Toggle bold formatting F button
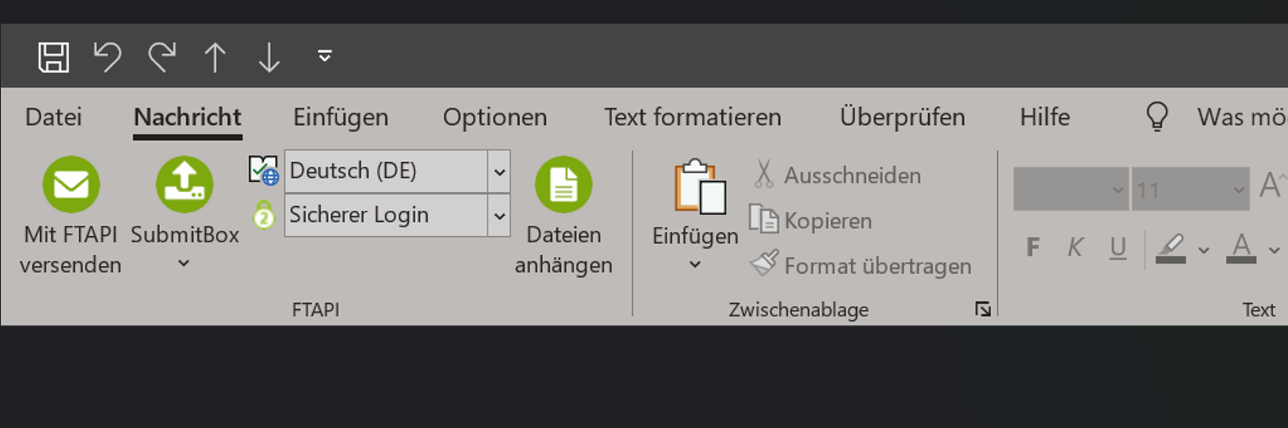The height and width of the screenshot is (428, 1288). (1033, 248)
